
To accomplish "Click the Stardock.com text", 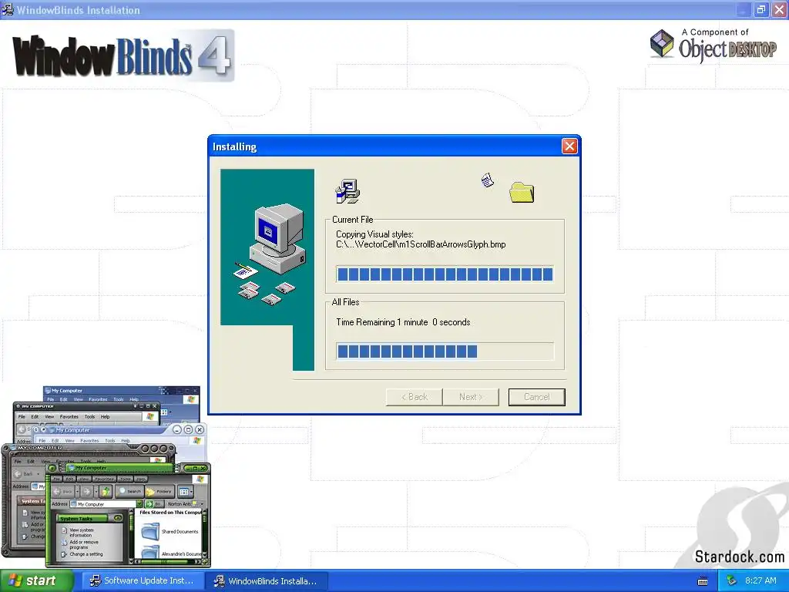I will pyautogui.click(x=739, y=557).
